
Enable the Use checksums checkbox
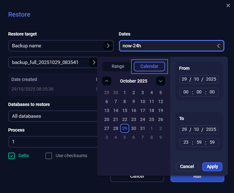[49, 156]
